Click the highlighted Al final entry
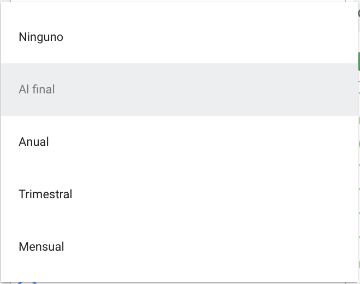 [37, 90]
